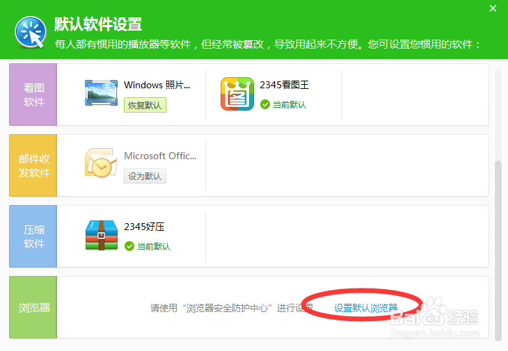Click the Microsoft Offic... name text
Viewport: 508px width, 351px height.
[160, 156]
